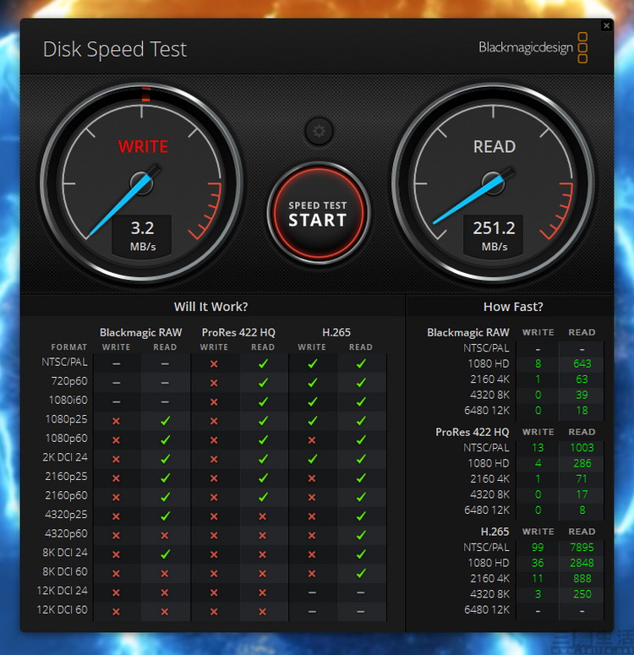Click H.265 write dash for 12K DCI 24
The image size is (634, 655).
click(x=312, y=592)
